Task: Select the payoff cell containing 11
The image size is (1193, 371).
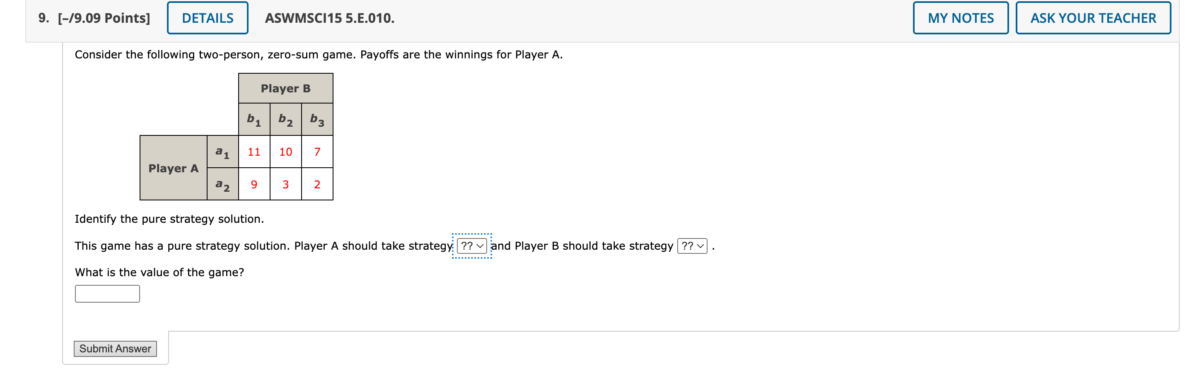Action: (x=254, y=152)
